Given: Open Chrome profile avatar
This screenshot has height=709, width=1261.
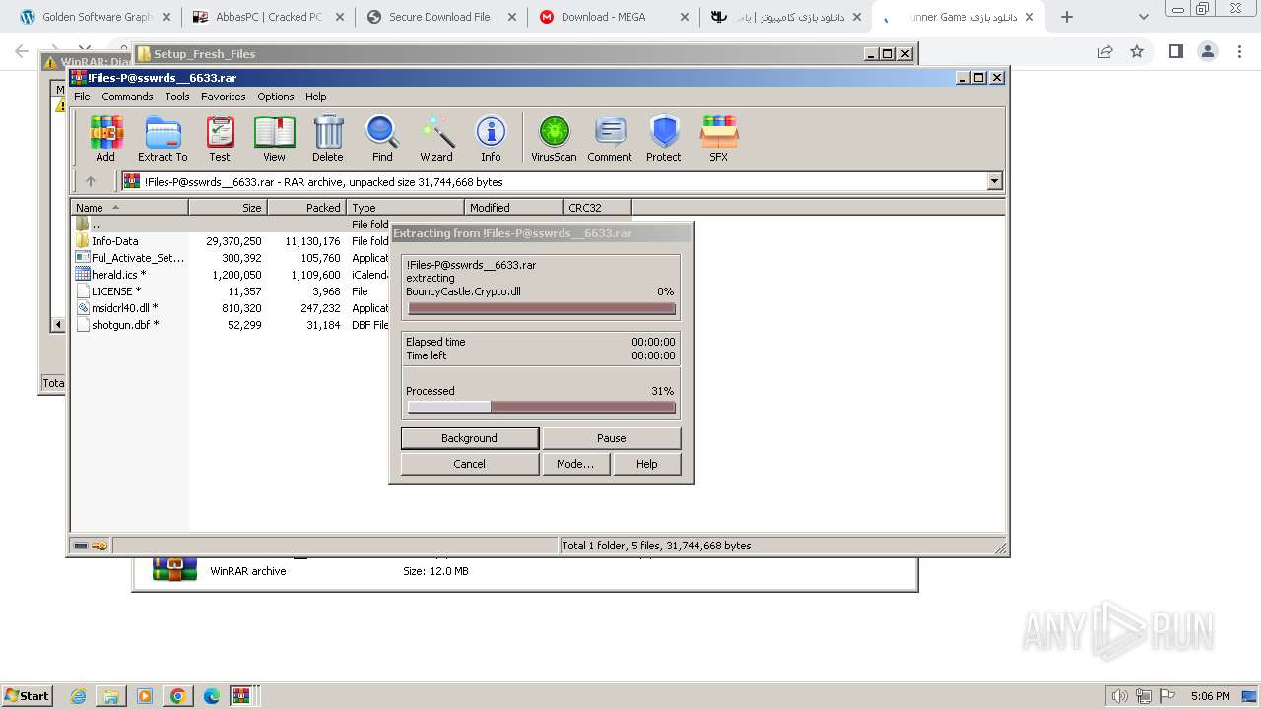Looking at the screenshot, I should coord(1208,51).
